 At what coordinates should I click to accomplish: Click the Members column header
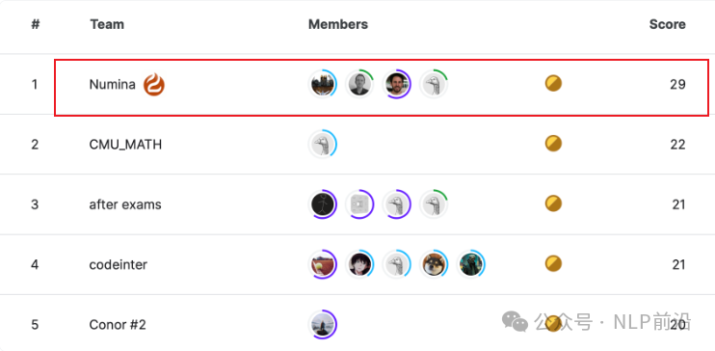338,24
